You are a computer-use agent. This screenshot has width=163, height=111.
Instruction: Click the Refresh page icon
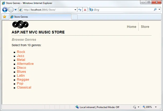(x=80, y=10)
